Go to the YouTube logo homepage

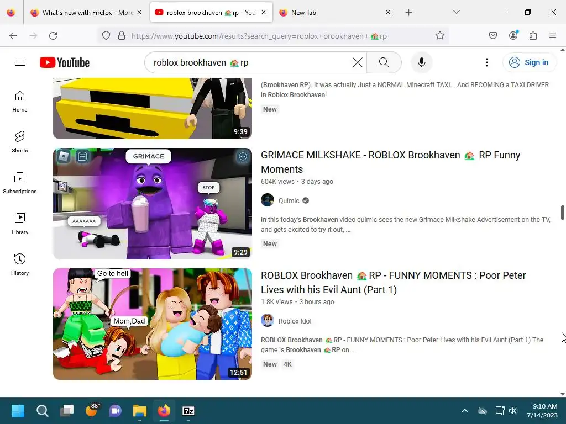pyautogui.click(x=65, y=62)
